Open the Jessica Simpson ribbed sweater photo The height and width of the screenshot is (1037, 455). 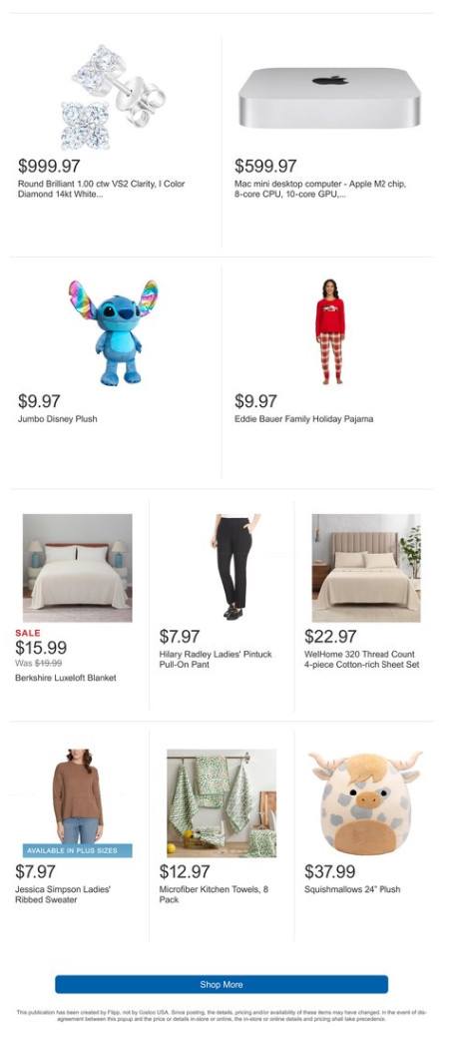point(78,802)
